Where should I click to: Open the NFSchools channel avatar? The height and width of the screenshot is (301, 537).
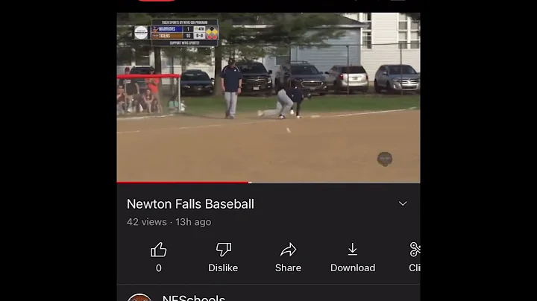click(139, 297)
